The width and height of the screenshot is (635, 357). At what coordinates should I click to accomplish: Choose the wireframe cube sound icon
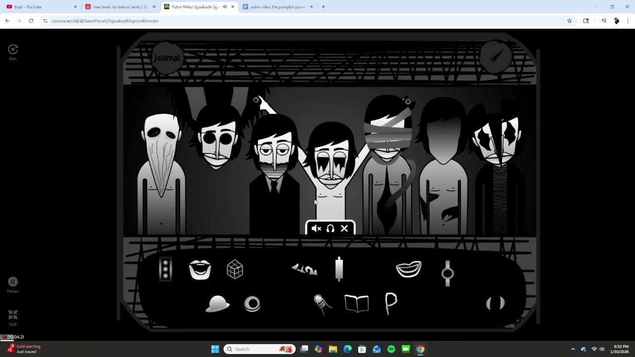click(235, 269)
